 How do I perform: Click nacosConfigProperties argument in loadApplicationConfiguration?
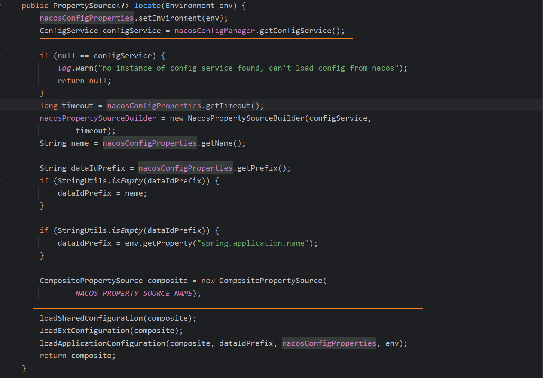329,343
